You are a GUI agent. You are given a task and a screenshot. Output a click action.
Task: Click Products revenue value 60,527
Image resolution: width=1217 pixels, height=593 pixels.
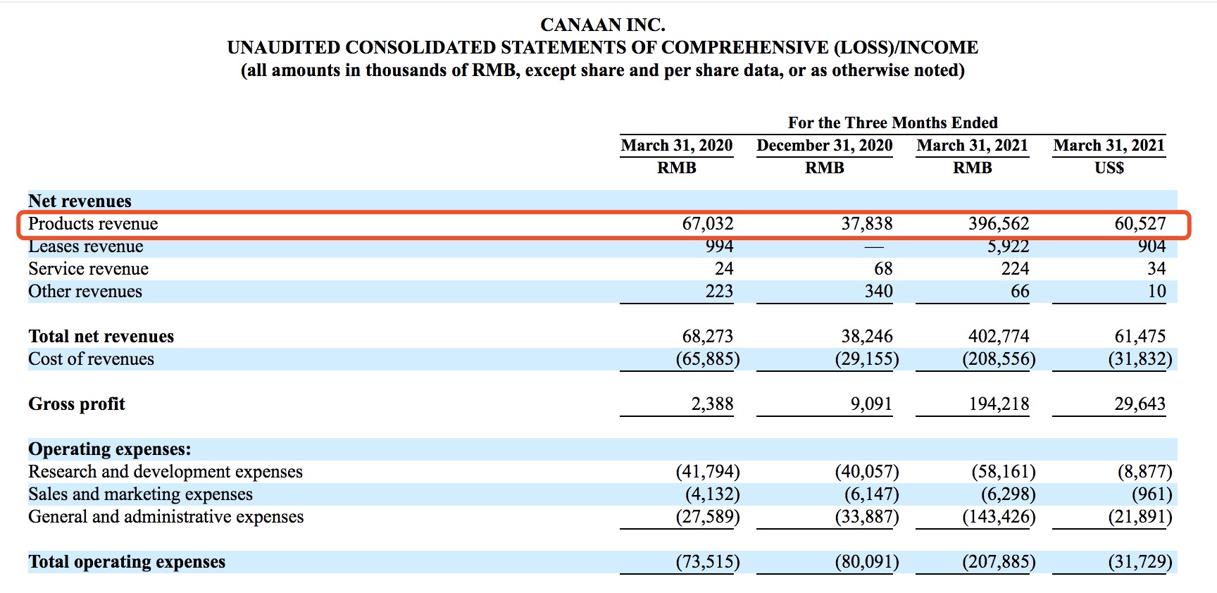coord(1140,224)
